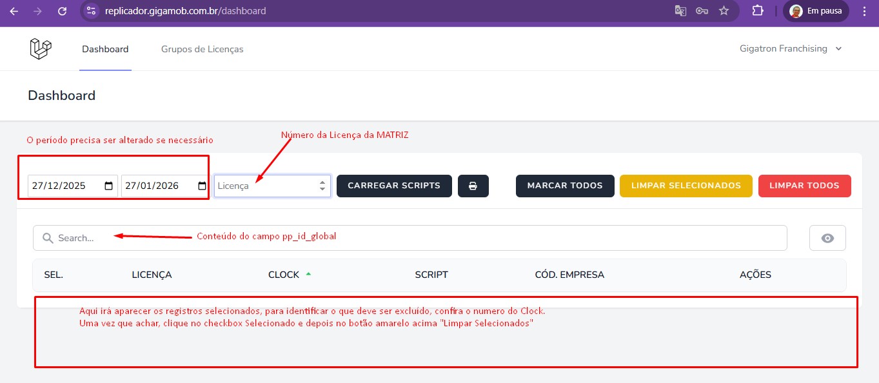The image size is (879, 383).
Task: Expand the Gigatron Franchising user dropdown
Action: coord(791,49)
